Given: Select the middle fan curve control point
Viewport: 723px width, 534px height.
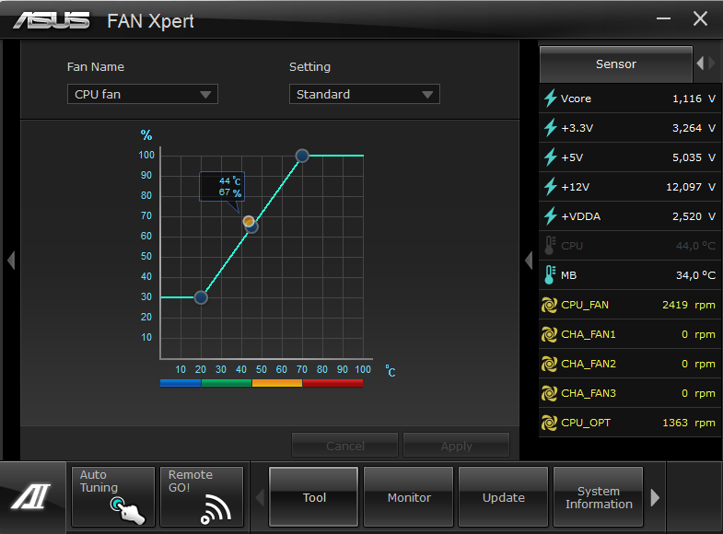Looking at the screenshot, I should 252,227.
